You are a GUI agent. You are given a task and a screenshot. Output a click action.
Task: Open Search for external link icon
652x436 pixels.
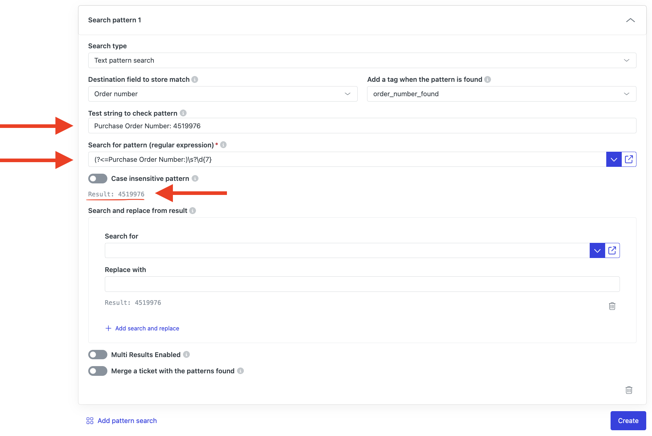[x=612, y=250]
